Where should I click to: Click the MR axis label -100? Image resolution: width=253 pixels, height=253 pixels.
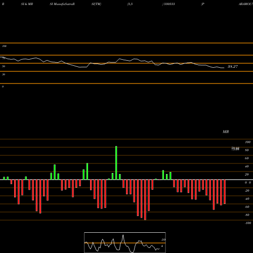pos(248,223)
